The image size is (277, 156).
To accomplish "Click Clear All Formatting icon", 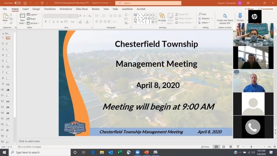I will point(90,16).
